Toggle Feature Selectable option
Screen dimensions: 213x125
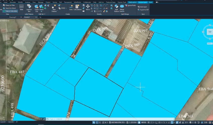(x=10, y=11)
